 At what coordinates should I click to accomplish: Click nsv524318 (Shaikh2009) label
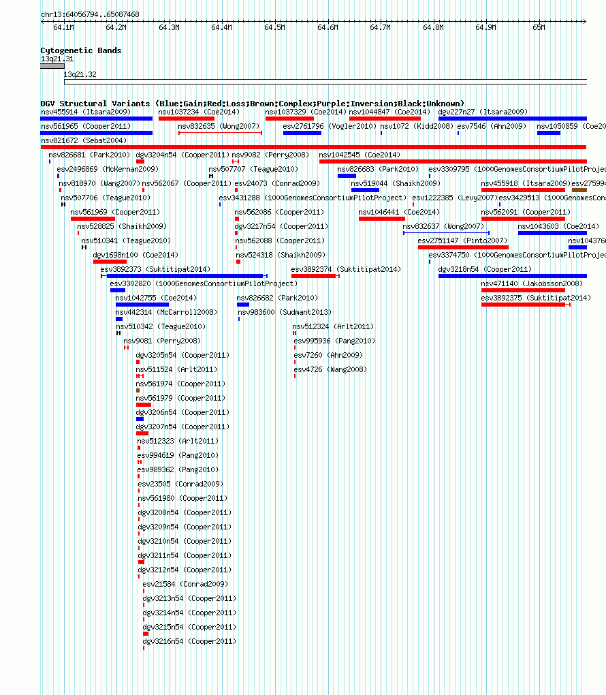[x=281, y=256]
